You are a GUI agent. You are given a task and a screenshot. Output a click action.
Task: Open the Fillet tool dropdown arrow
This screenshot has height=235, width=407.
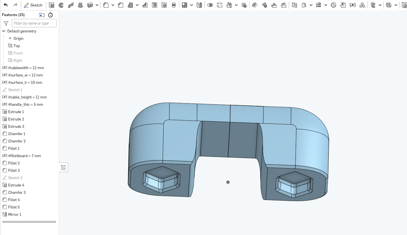113,5
